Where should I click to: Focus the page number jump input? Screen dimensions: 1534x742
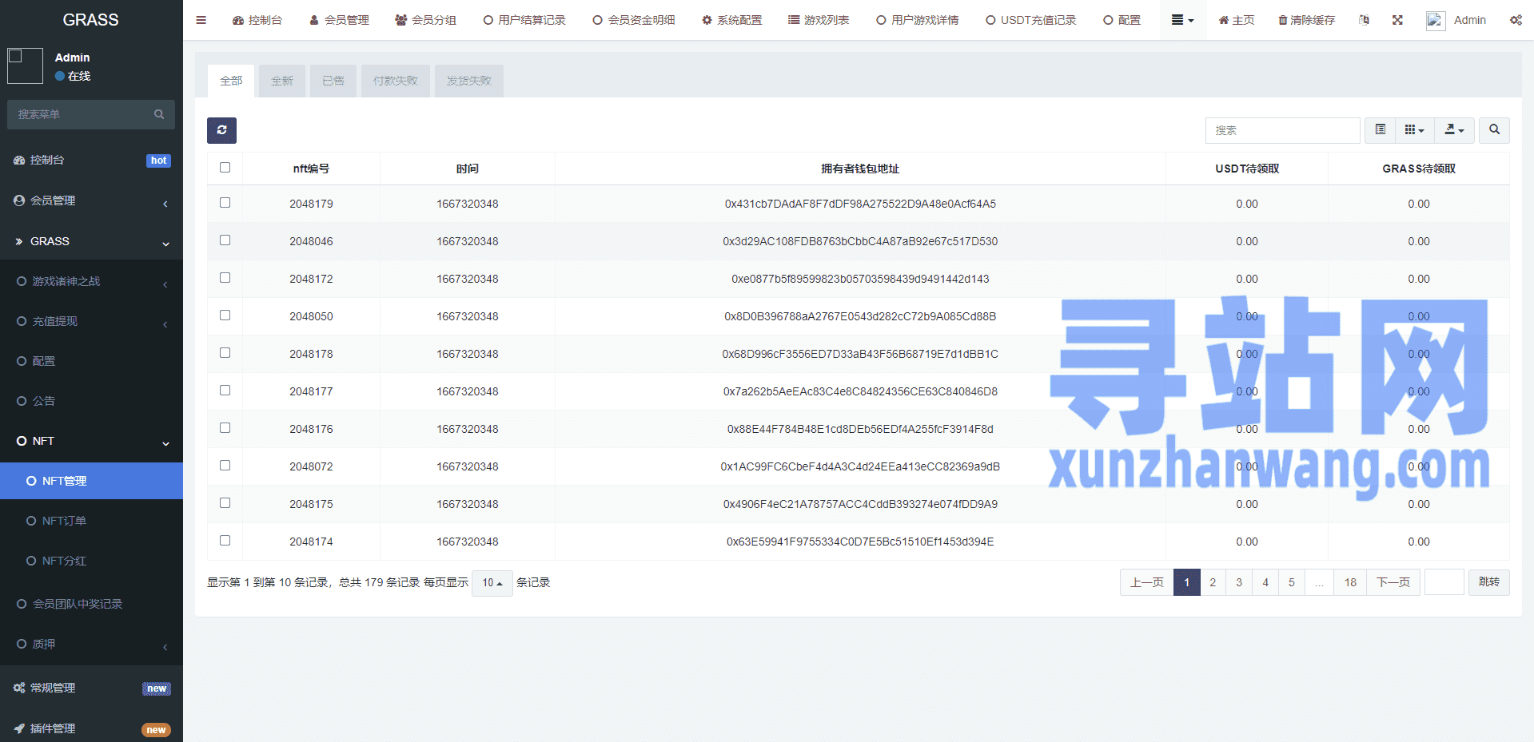[1444, 582]
